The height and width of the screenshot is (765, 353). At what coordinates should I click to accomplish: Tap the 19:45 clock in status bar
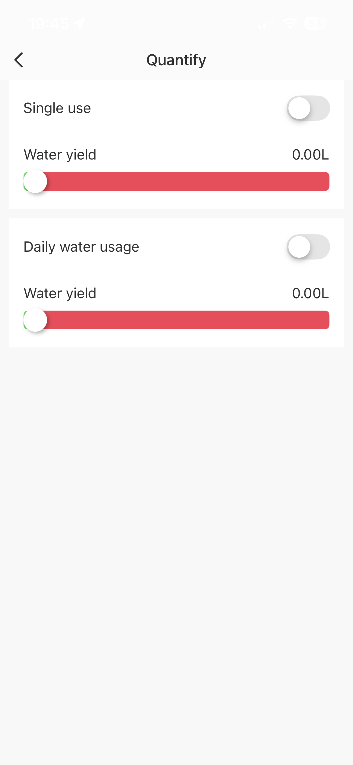[x=49, y=23]
